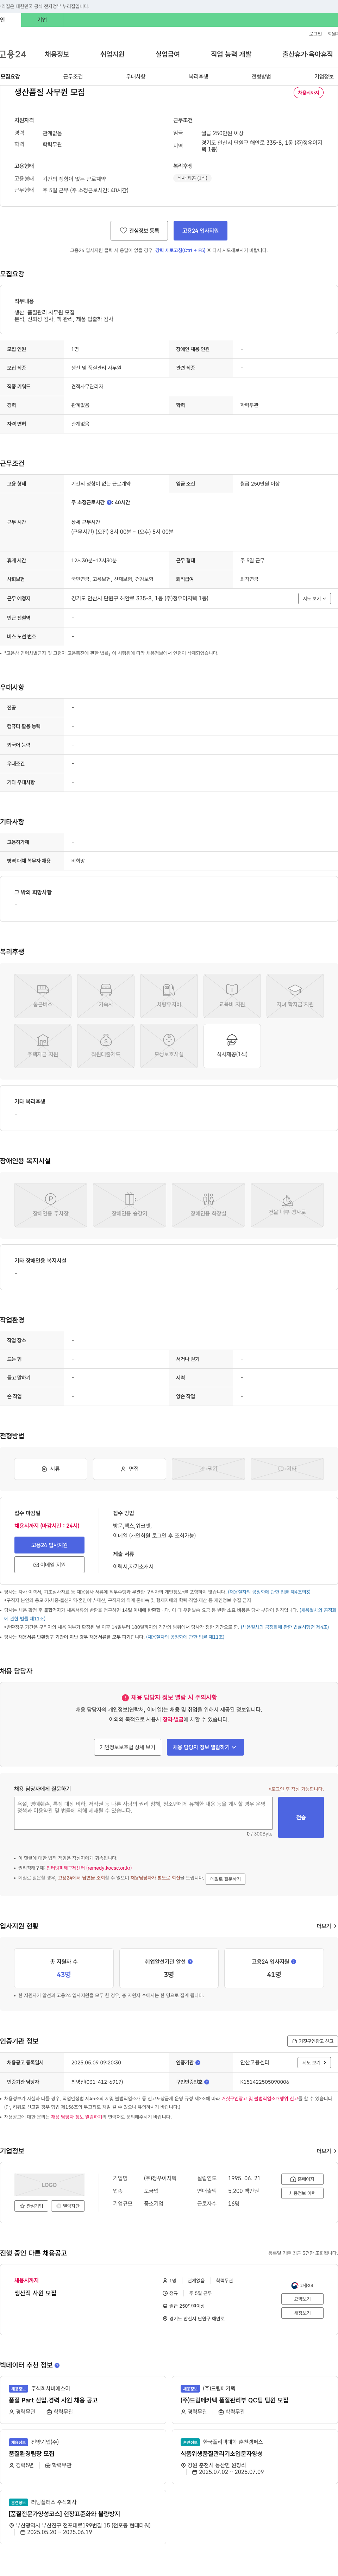Click the 기숙사 welfare icon
The image size is (338, 2576).
pos(106,996)
